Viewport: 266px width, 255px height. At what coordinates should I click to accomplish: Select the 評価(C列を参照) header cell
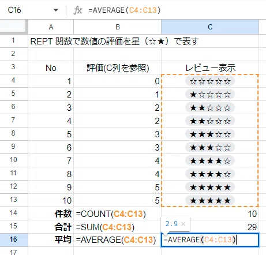[118, 67]
